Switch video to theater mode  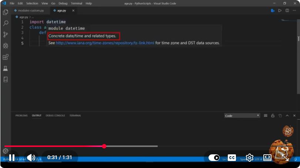click(267, 158)
